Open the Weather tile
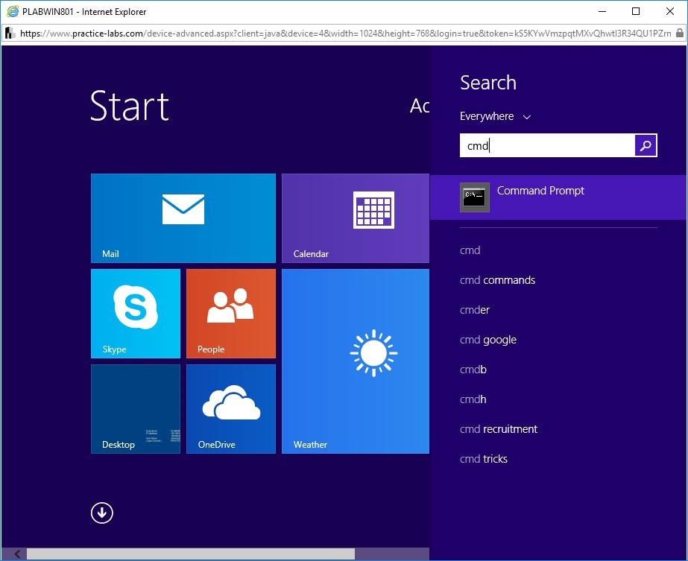Screen dimensions: 688x561 tap(355, 361)
